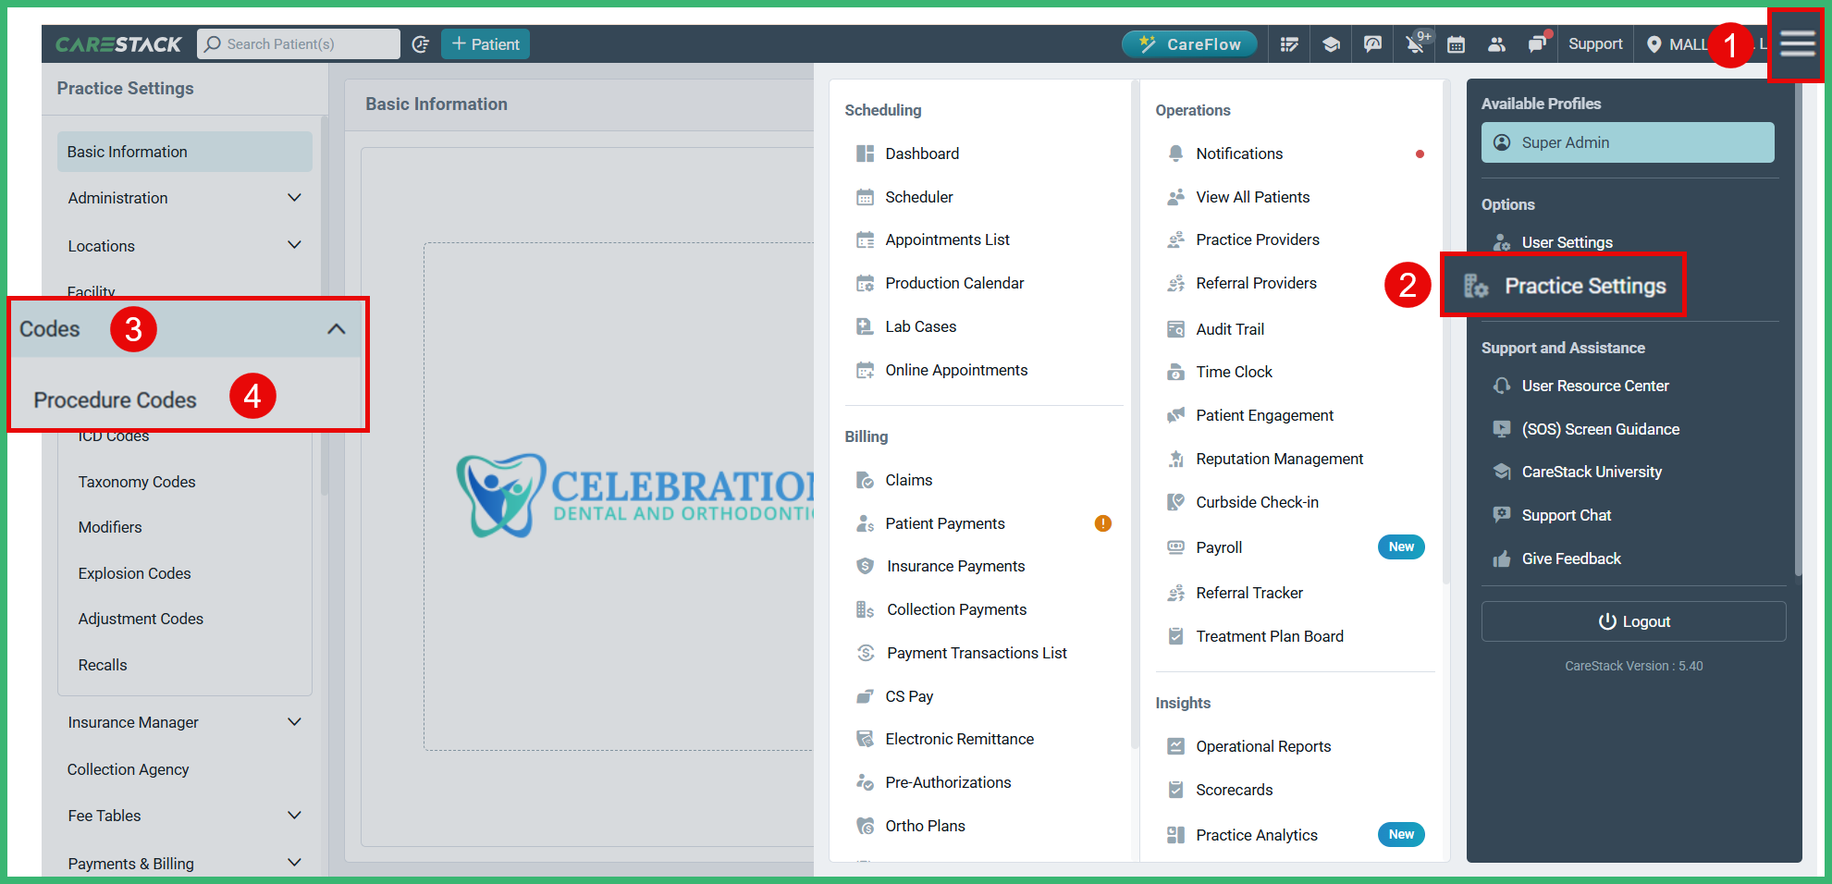Open the muted notifications bell with 9+ badge

click(1415, 43)
